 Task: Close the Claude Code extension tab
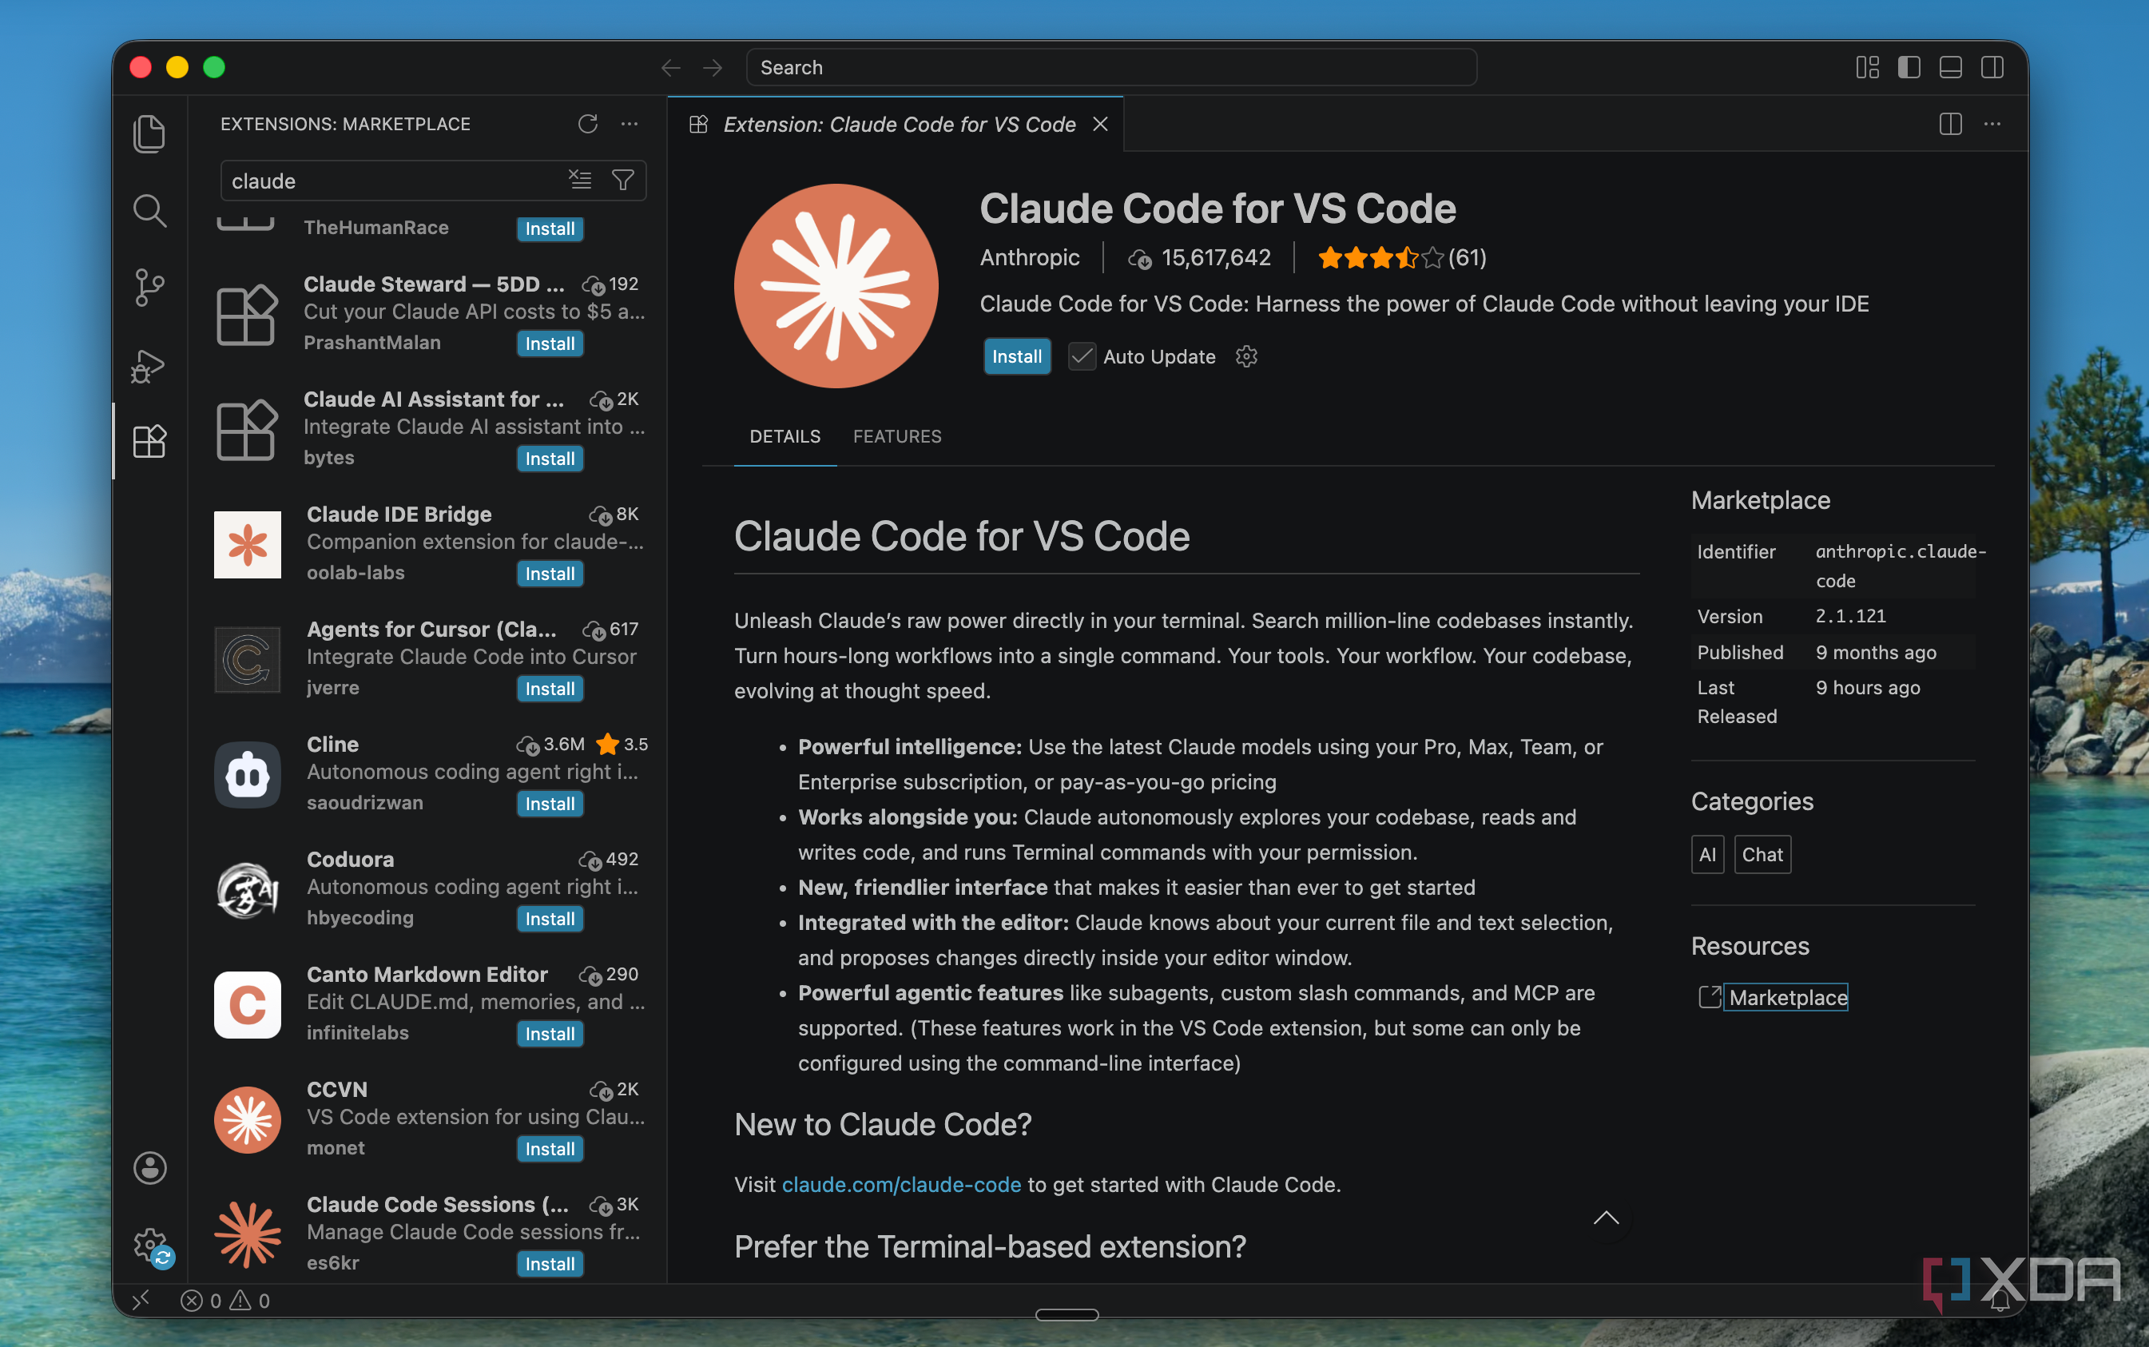click(1101, 124)
